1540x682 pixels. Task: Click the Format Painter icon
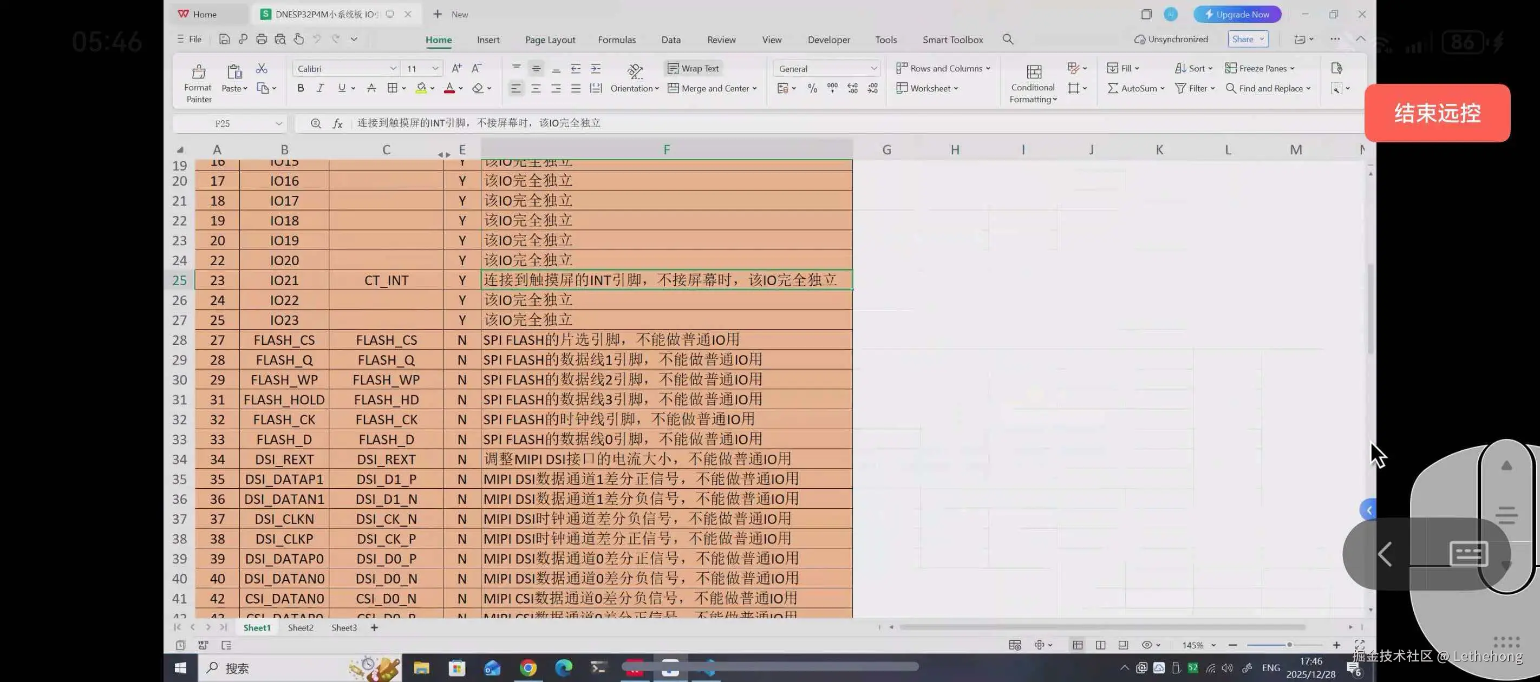199,73
